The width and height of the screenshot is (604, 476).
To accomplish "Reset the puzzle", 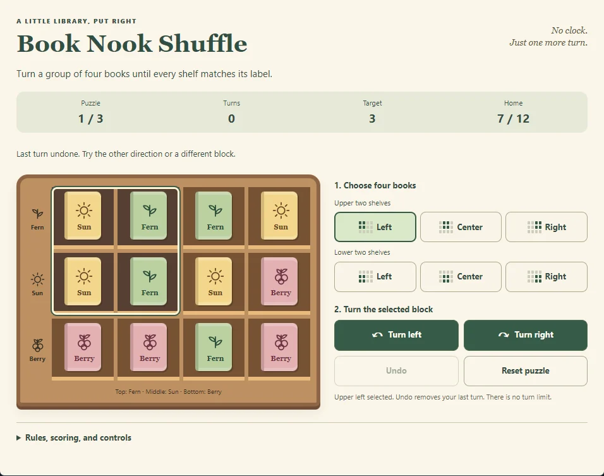I will pyautogui.click(x=526, y=371).
